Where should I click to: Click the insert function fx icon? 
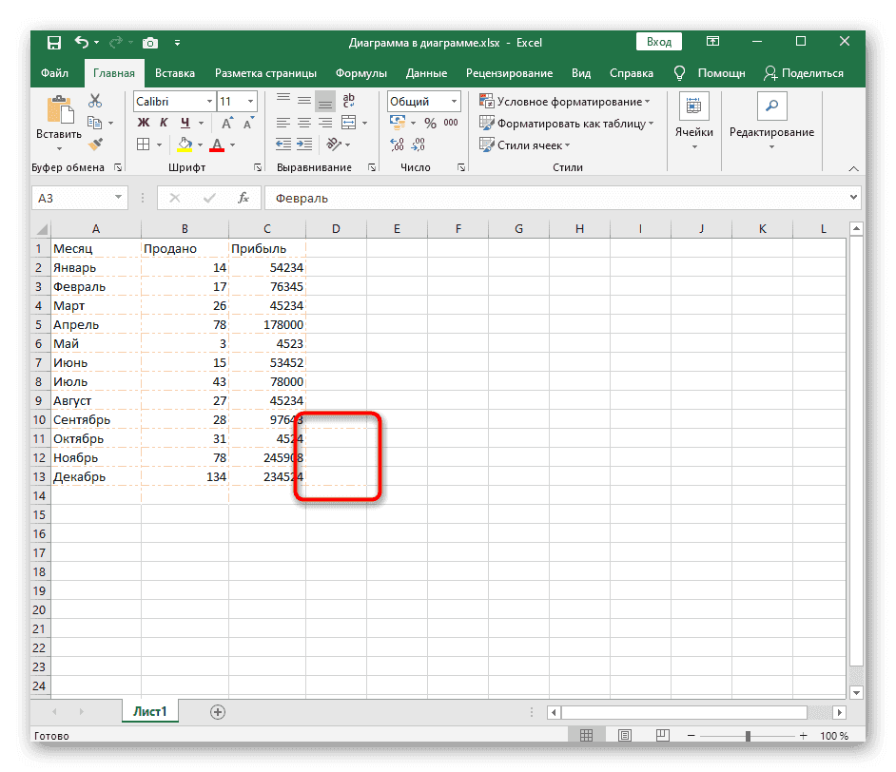click(243, 198)
